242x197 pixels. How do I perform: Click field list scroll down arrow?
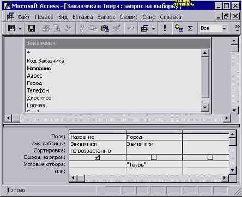205,107
